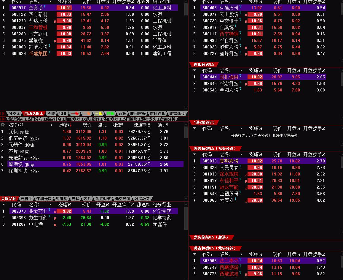This screenshot has height=280, width=343.
Task: Click the Z badge next to 深水规院
Action: (246, 175)
